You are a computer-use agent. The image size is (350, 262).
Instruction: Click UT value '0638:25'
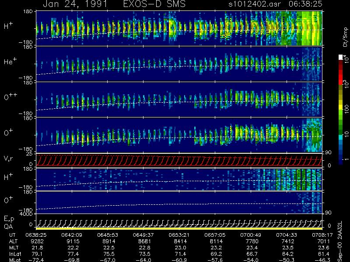pyautogui.click(x=36, y=235)
